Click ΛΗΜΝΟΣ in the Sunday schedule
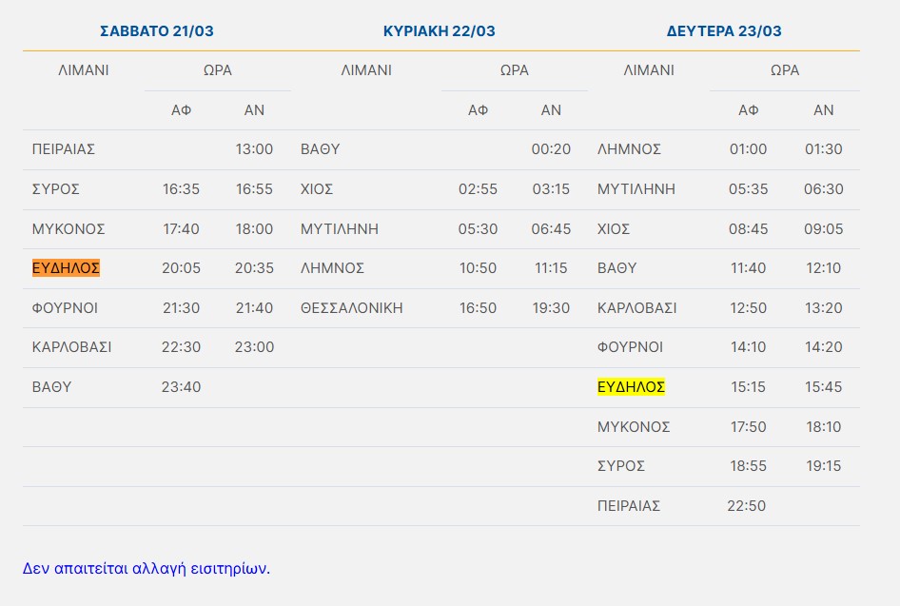900x606 pixels. tap(332, 268)
